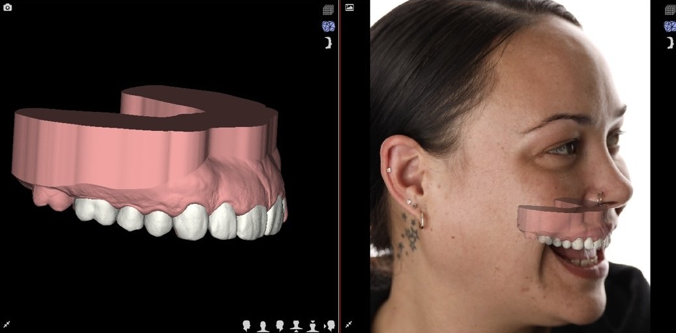Switch to back-of-head view with arrow
The image size is (676, 333).
329,326
